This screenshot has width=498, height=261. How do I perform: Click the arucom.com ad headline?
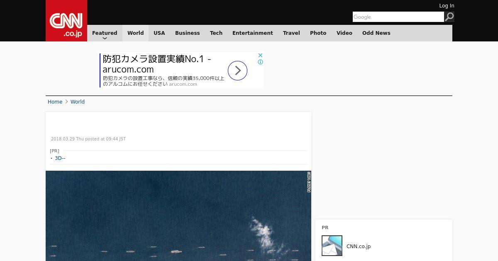(157, 64)
